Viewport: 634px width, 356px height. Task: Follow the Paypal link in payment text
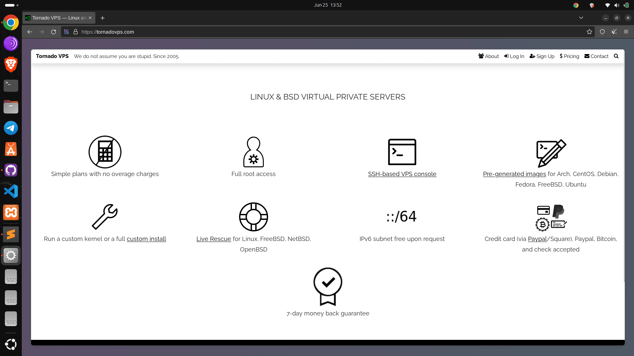(x=537, y=239)
